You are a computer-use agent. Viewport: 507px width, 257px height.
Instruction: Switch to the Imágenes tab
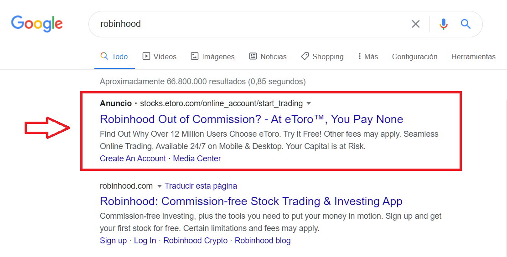[212, 57]
